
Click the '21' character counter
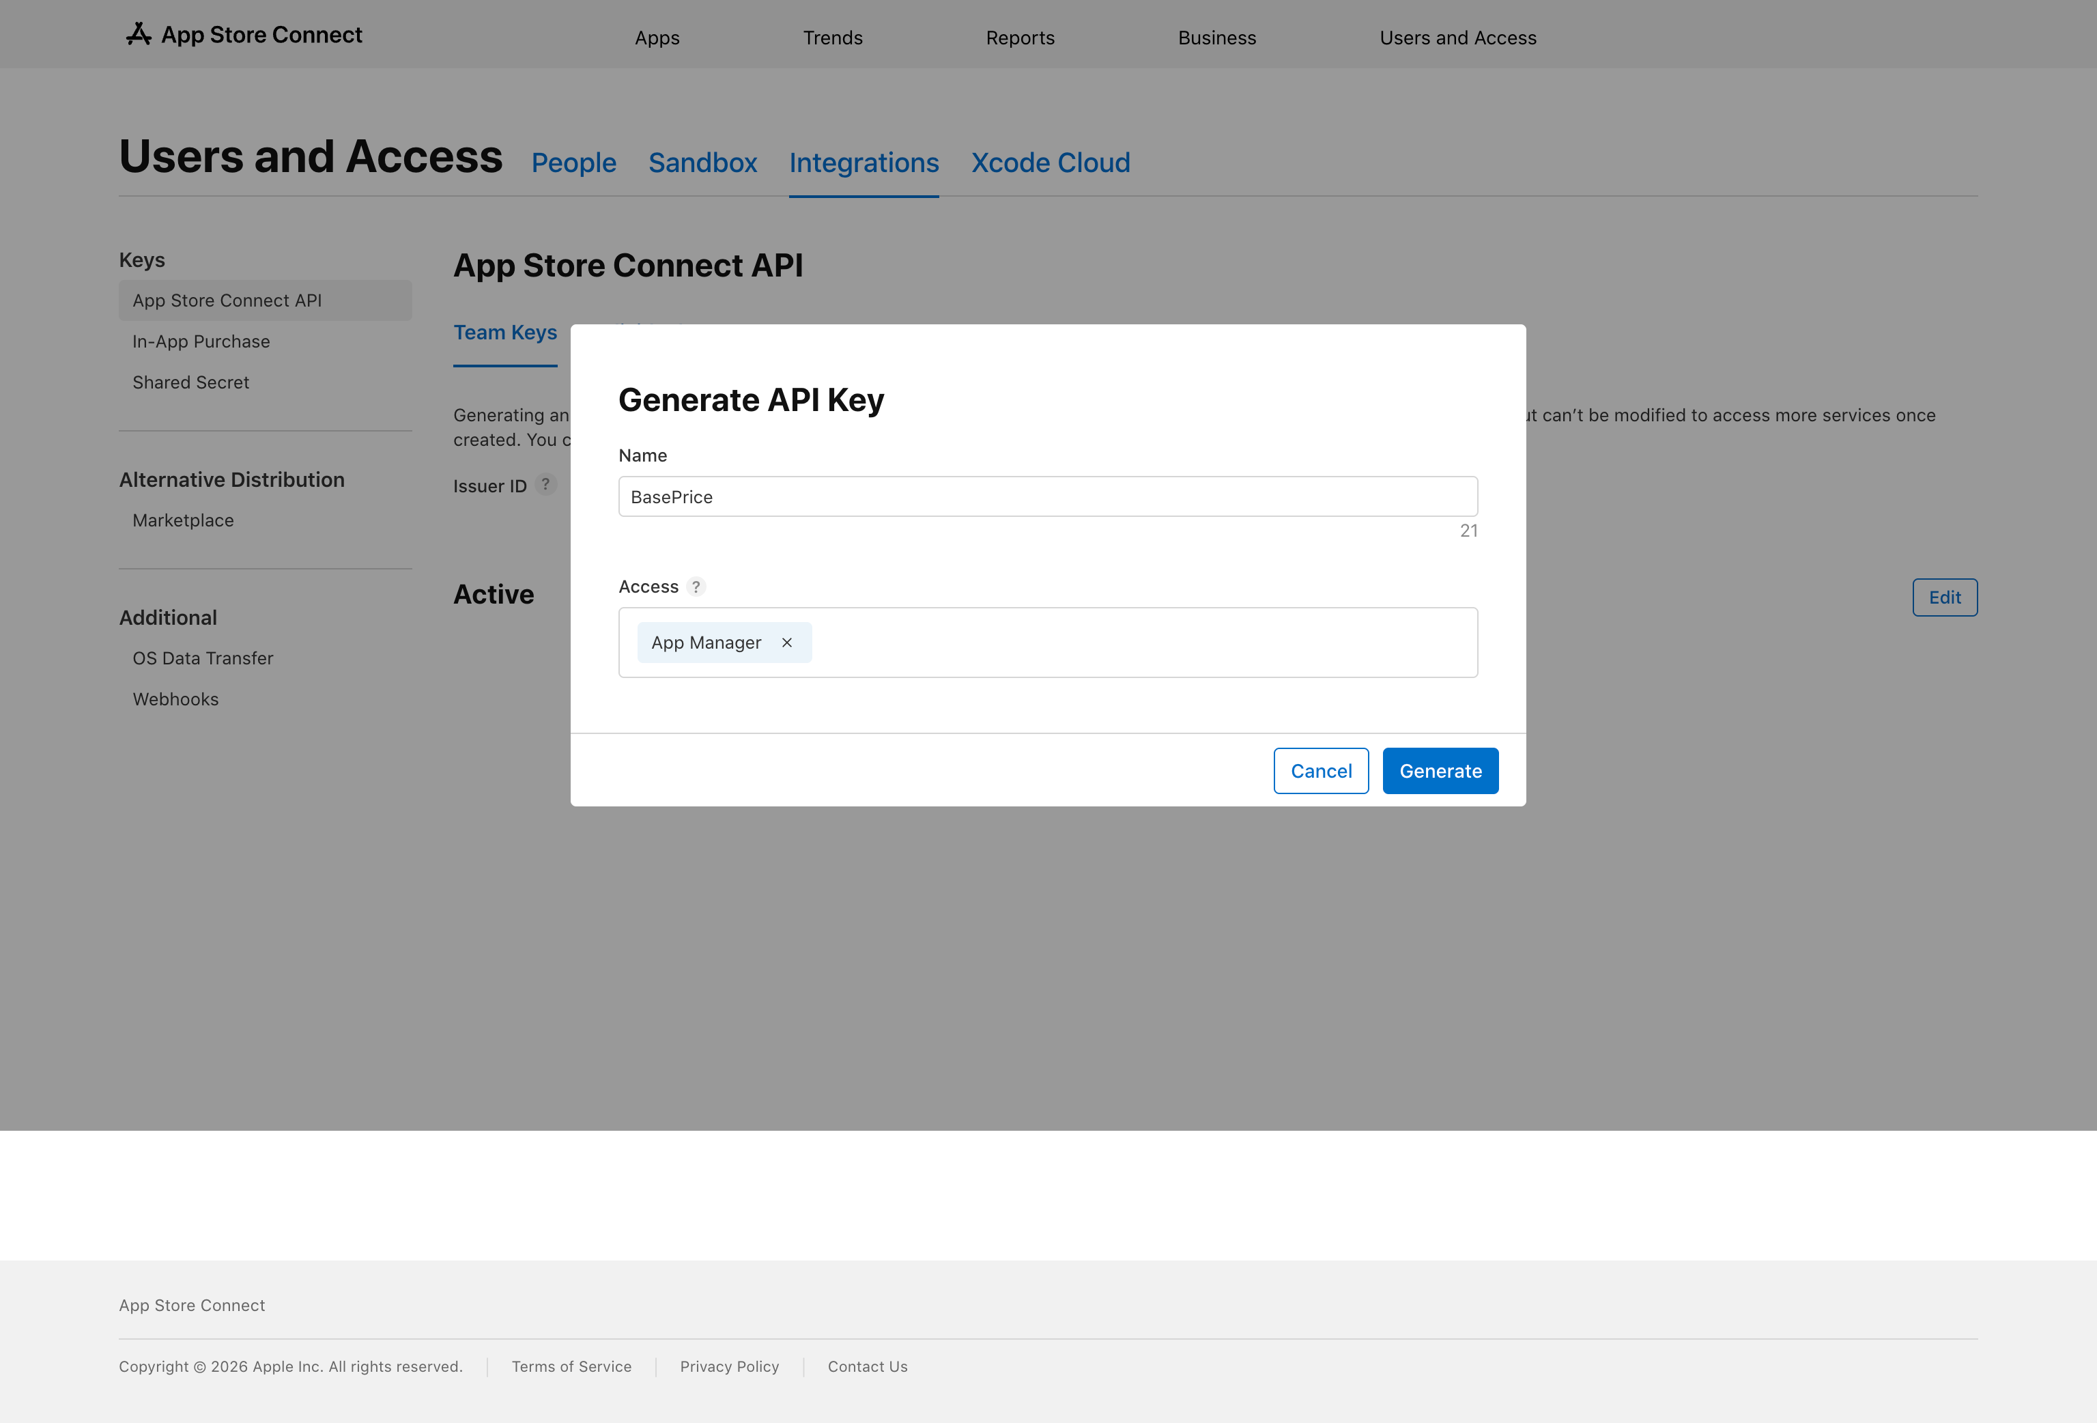[1468, 531]
